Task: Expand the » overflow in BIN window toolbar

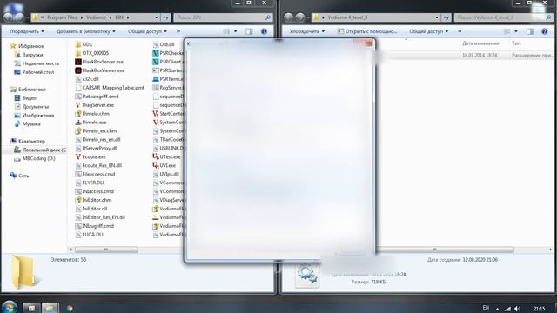Action: point(178,31)
